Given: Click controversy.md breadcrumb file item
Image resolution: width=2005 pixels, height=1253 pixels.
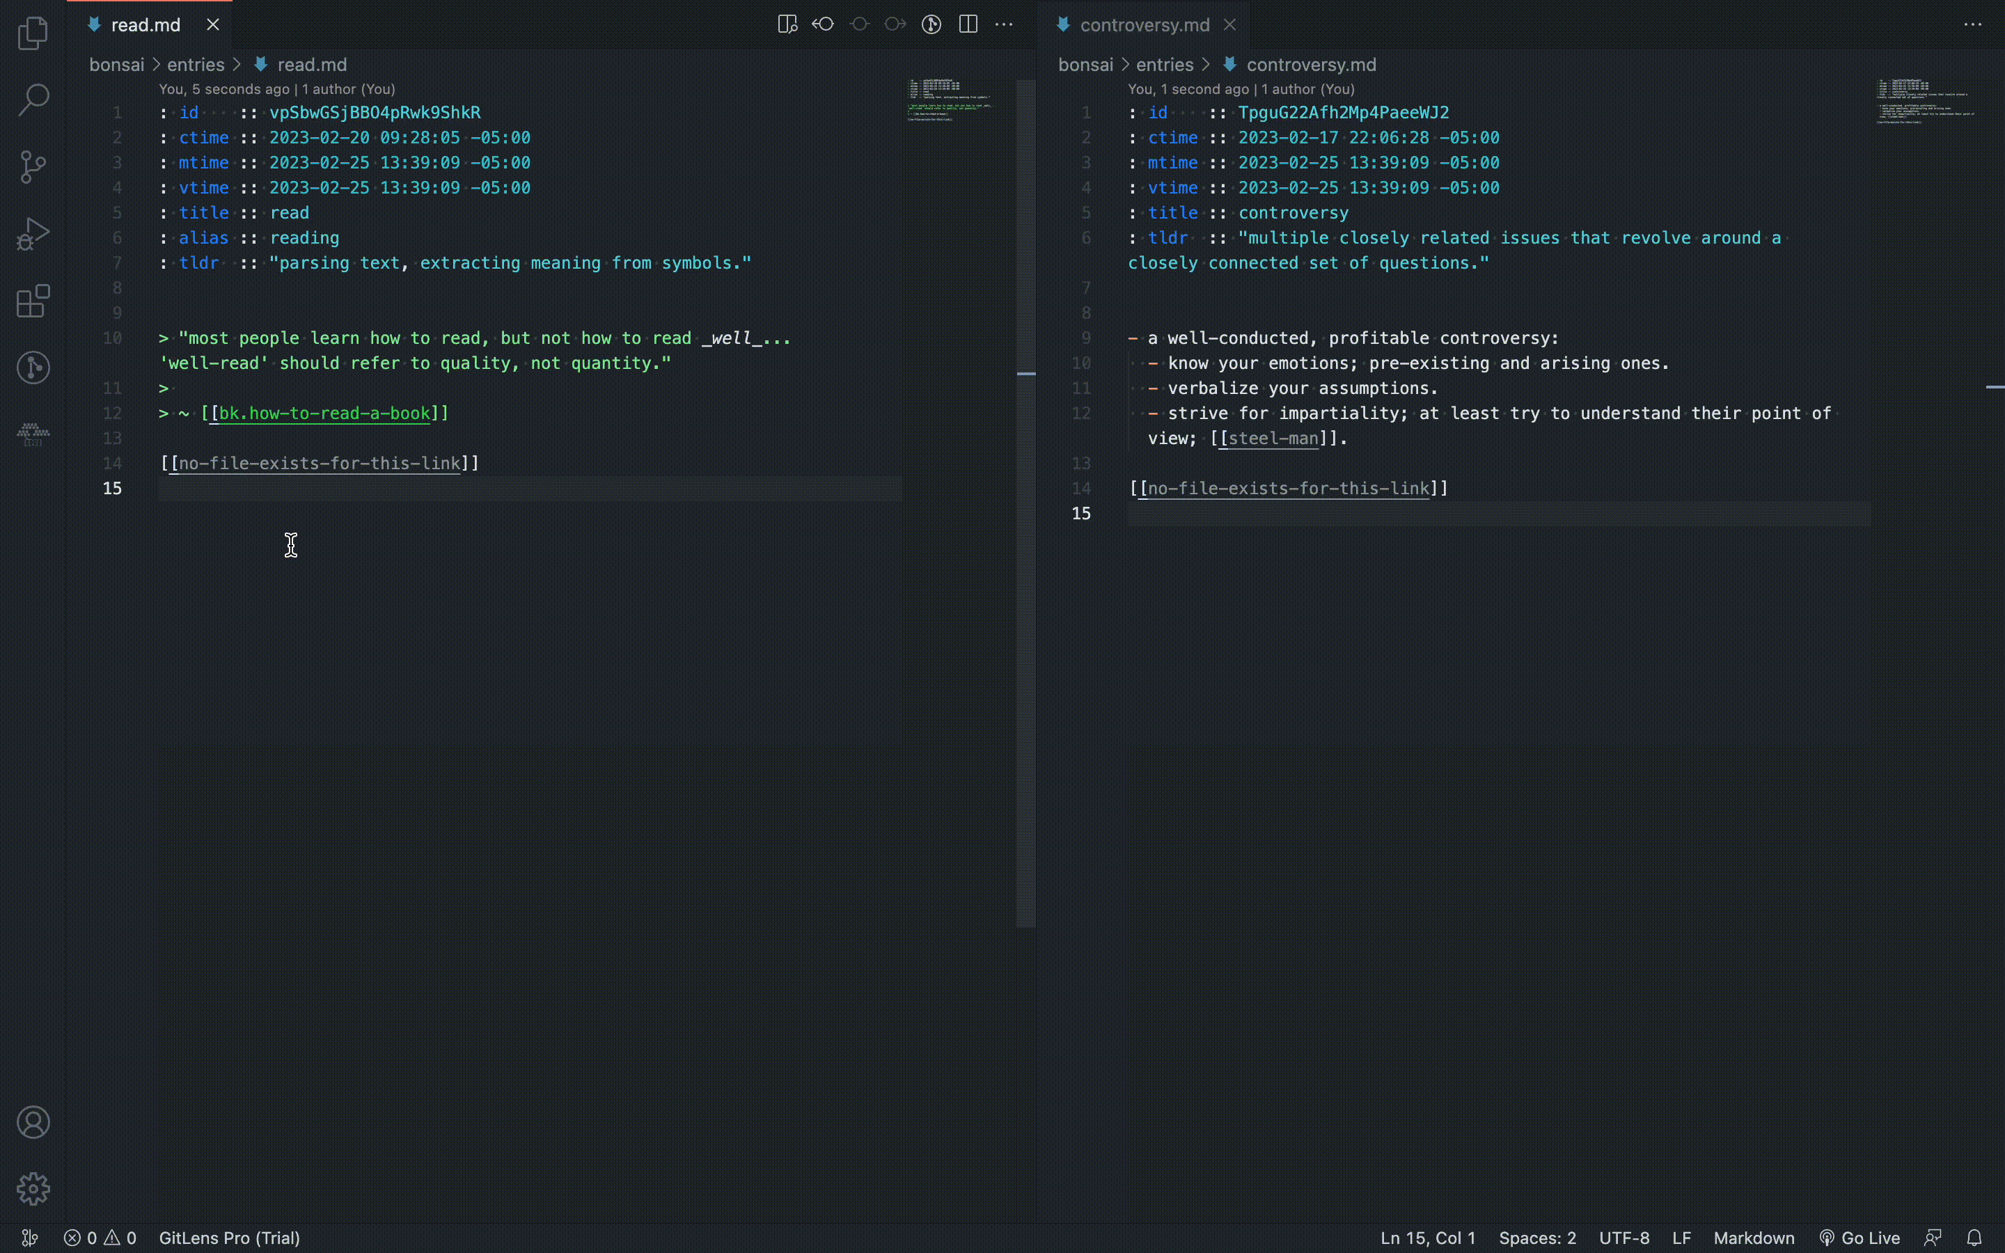Looking at the screenshot, I should click(1299, 65).
